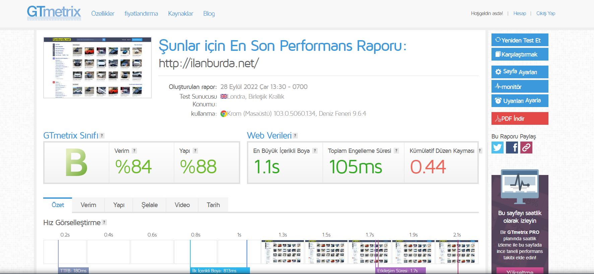Image resolution: width=594 pixels, height=274 pixels.
Task: Click Çıkış Yap link
Action: coord(546,13)
